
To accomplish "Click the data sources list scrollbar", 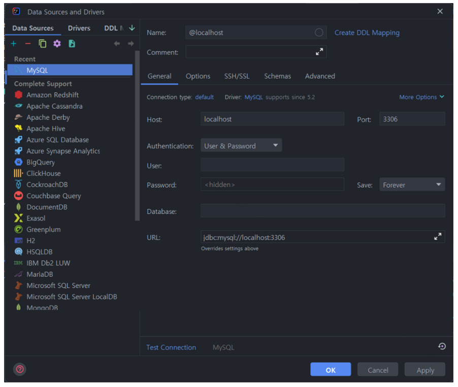I will click(x=137, y=136).
